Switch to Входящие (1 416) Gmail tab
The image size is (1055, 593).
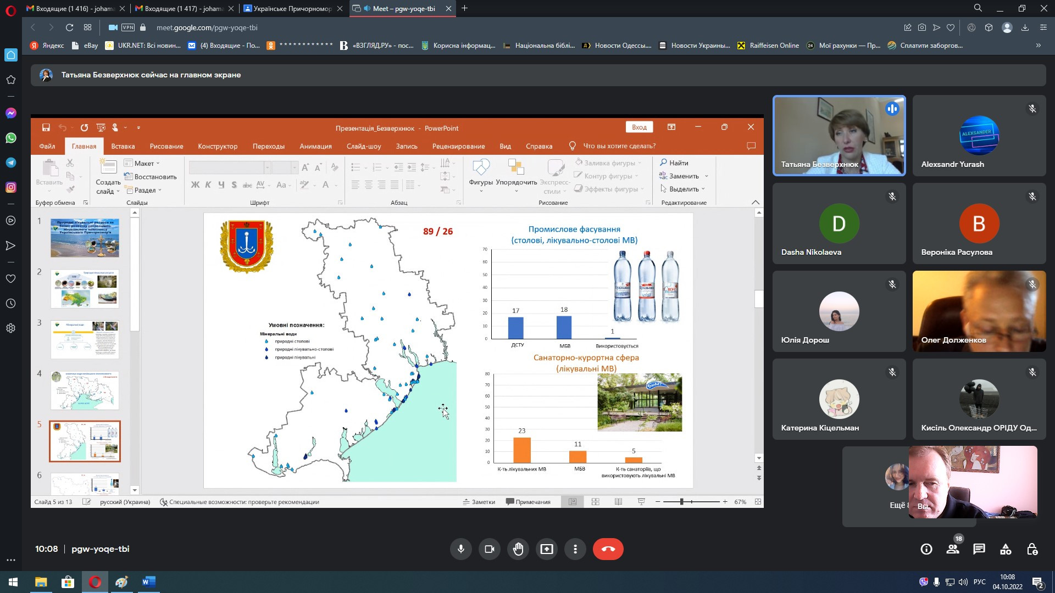(74, 8)
